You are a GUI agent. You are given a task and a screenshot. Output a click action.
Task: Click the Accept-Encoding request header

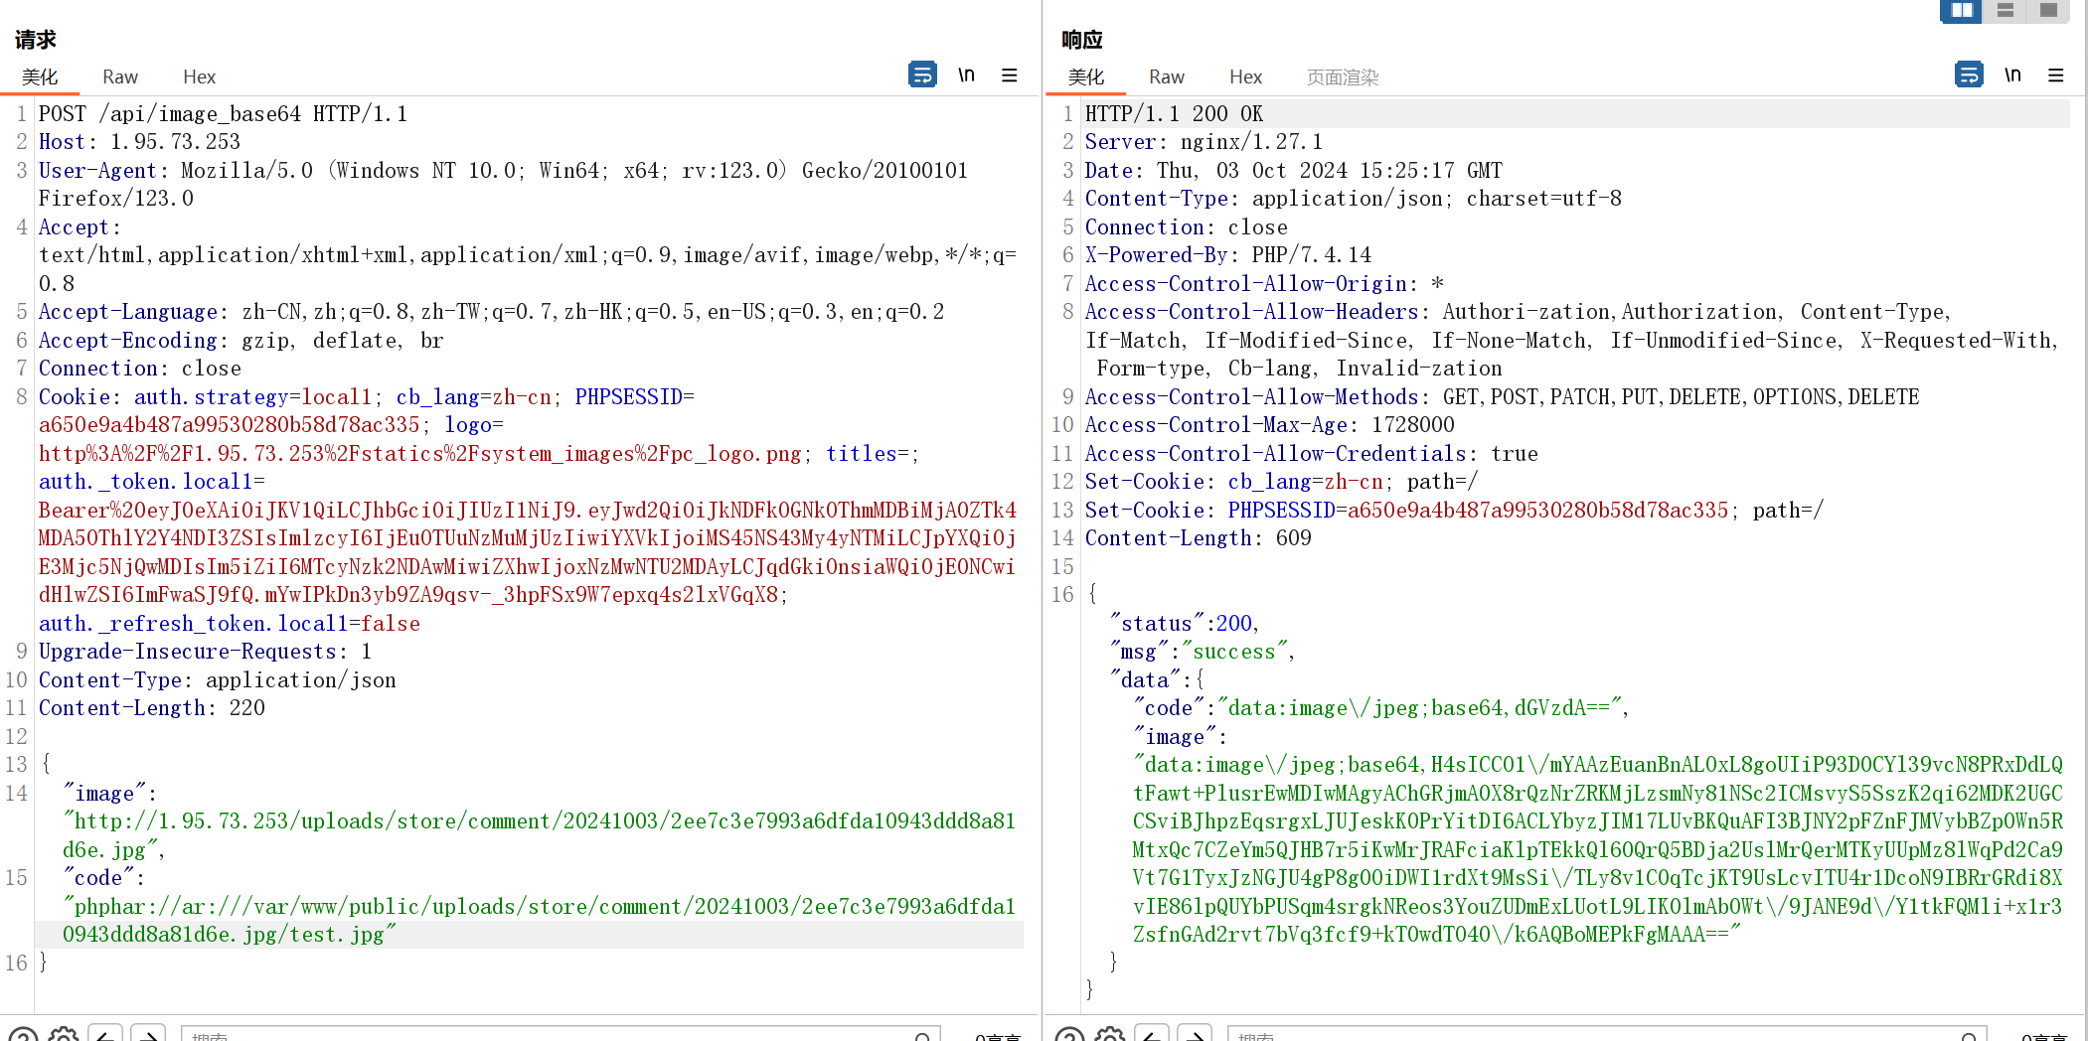coord(241,340)
